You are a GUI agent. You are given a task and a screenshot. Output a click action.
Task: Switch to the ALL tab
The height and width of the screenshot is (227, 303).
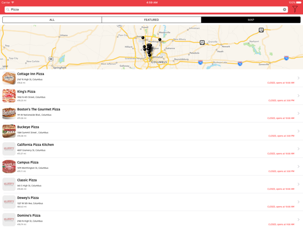(x=52, y=20)
